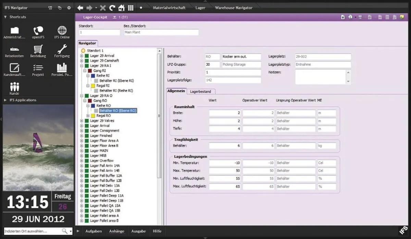Collapse the Gang RO tree node
The image size is (411, 239).
[84, 101]
